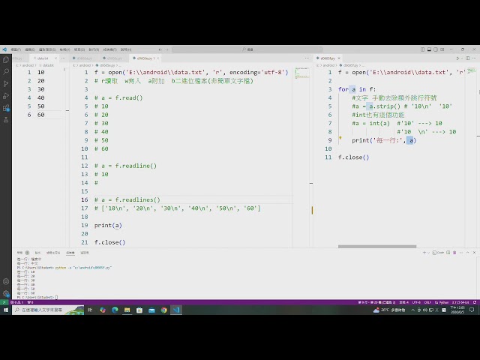Run the Python file with play button
Image resolution: width=480 pixels, height=360 pixels.
pos(457,58)
